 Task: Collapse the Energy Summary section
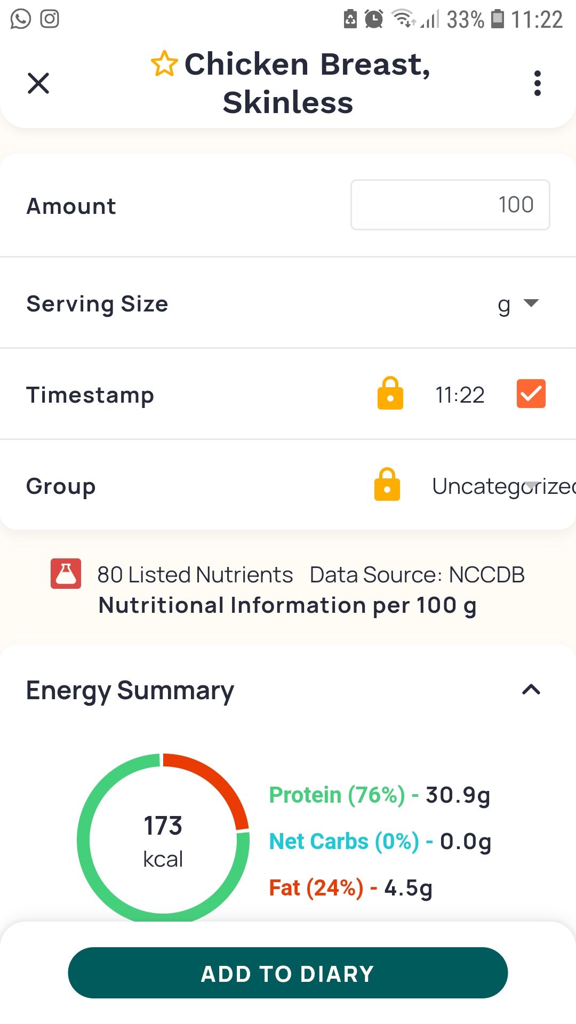(x=531, y=690)
